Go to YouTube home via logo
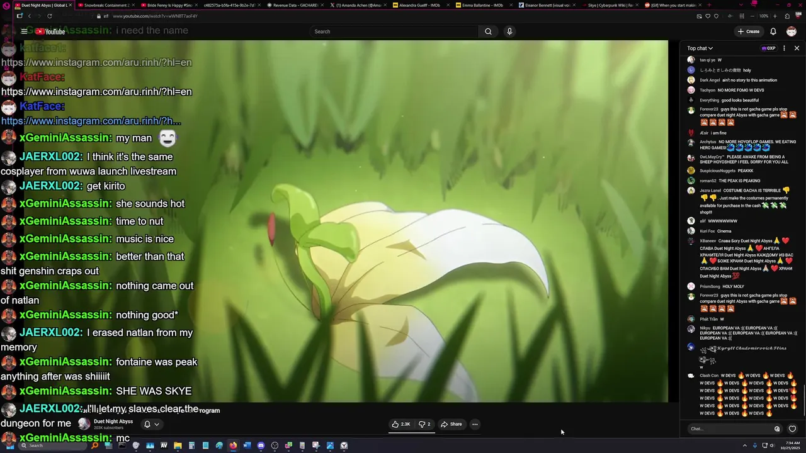The image size is (806, 453). point(50,31)
